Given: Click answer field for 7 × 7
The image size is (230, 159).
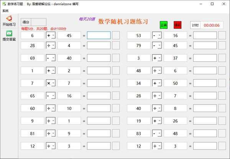Looking at the screenshot, I should 99,83.
